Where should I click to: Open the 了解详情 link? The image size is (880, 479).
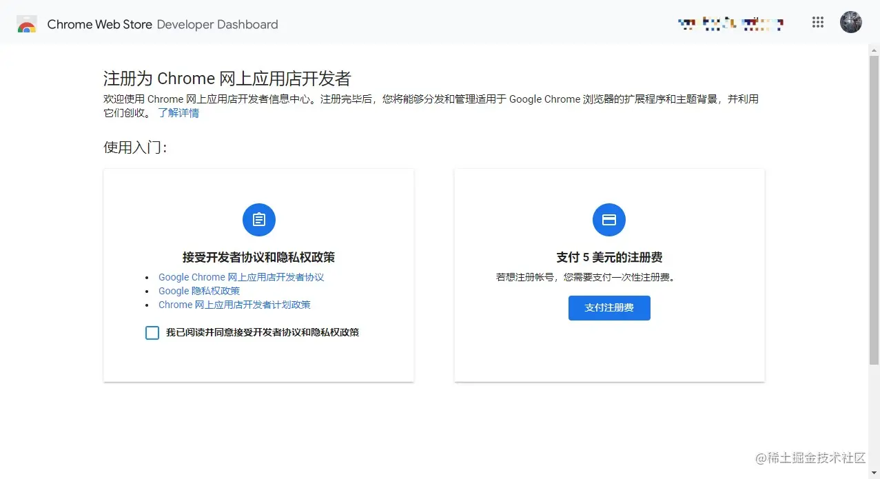pos(178,113)
